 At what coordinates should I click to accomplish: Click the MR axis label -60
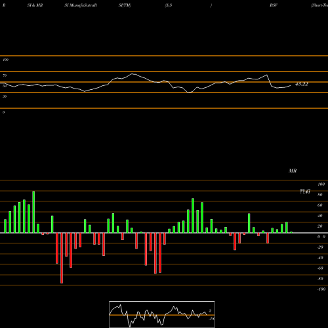click(320, 268)
